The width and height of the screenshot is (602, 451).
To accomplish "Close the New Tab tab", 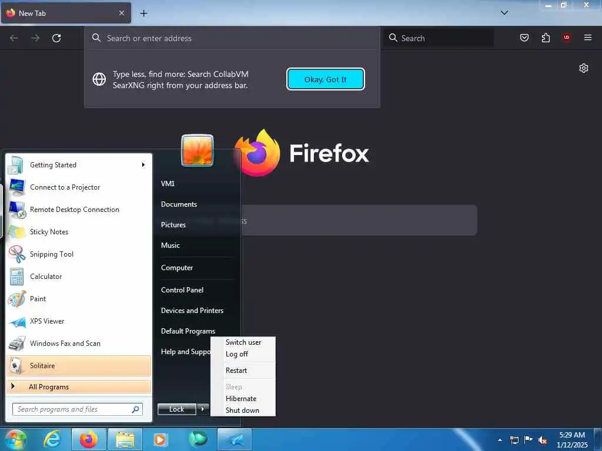I will tap(122, 13).
